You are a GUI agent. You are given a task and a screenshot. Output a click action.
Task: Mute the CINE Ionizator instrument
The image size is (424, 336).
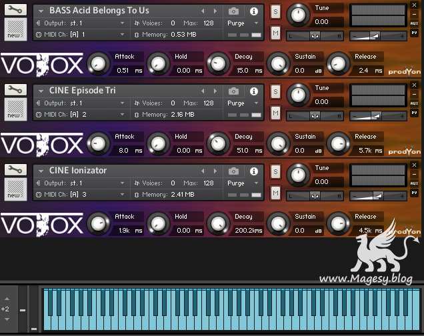point(275,193)
